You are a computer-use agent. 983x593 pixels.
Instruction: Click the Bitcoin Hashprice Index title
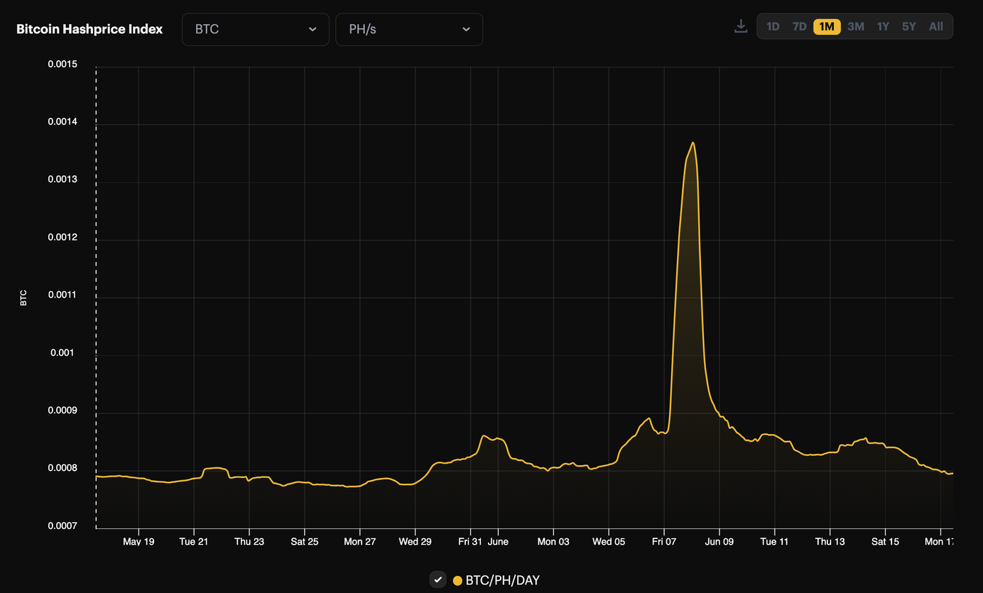(89, 29)
